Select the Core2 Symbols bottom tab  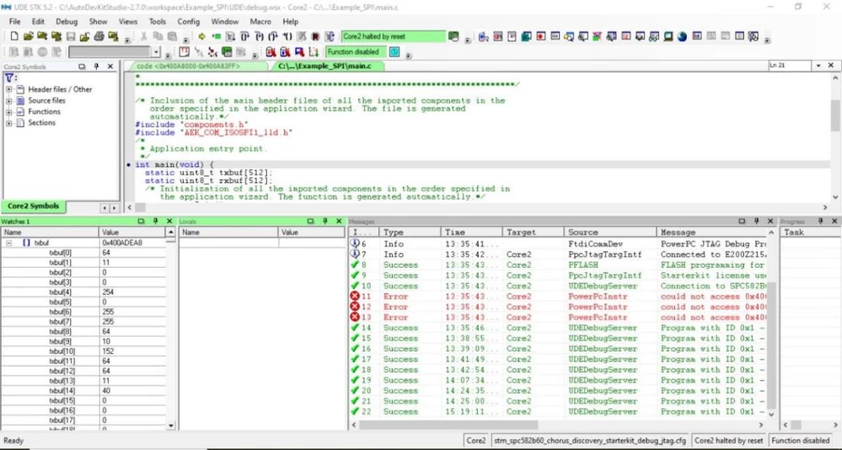click(34, 206)
